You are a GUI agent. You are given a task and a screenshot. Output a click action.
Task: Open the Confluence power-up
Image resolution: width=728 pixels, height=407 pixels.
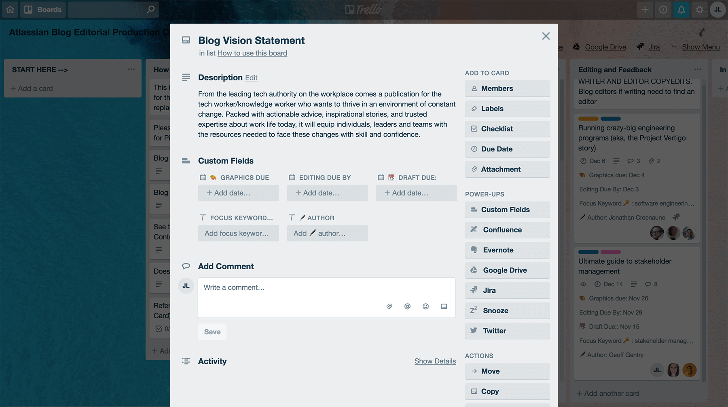(508, 230)
